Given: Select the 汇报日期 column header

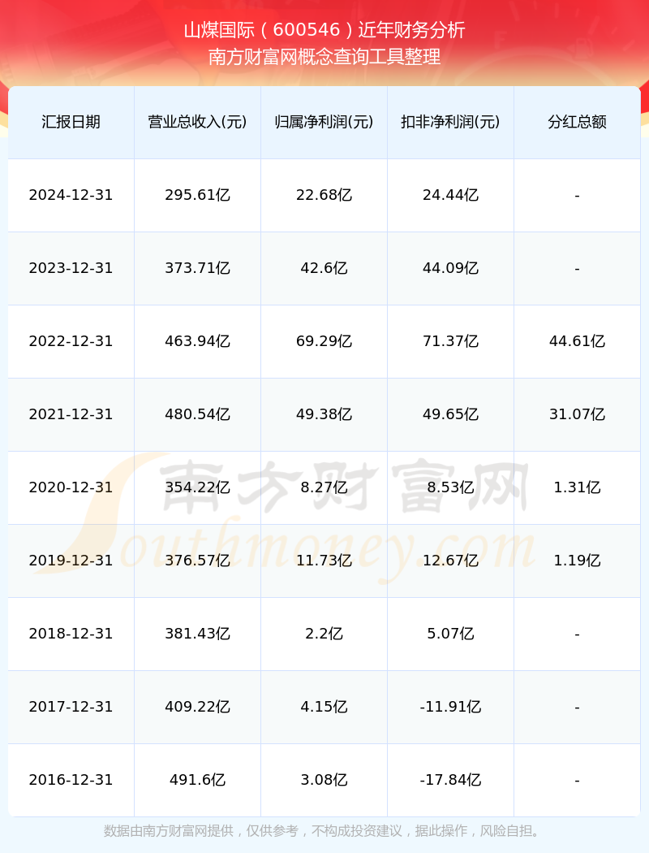Looking at the screenshot, I should click(x=71, y=122).
